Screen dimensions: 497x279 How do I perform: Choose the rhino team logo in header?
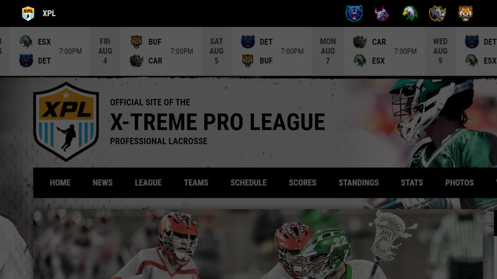[438, 13]
